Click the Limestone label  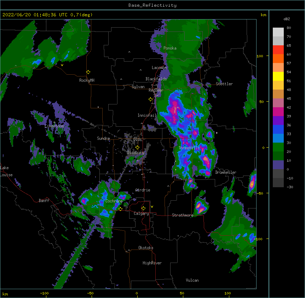(54, 126)
